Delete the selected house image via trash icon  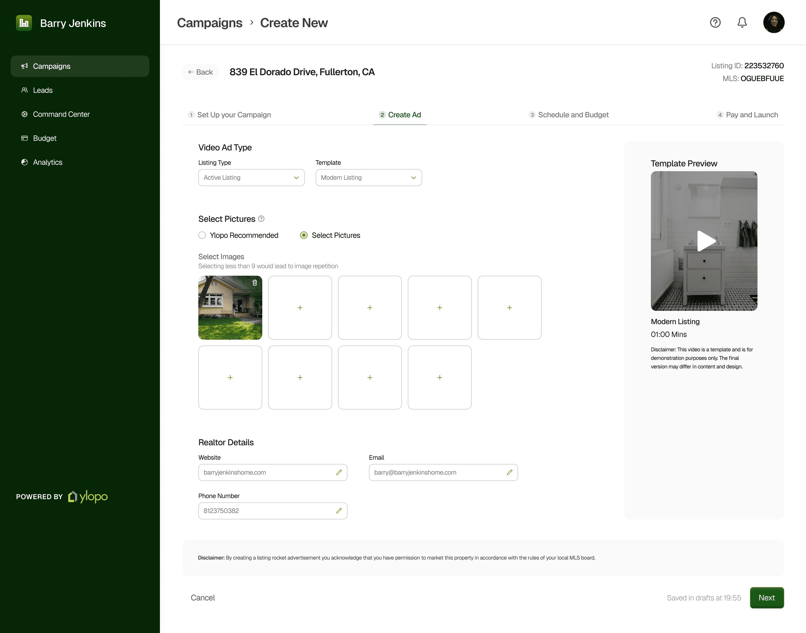255,283
